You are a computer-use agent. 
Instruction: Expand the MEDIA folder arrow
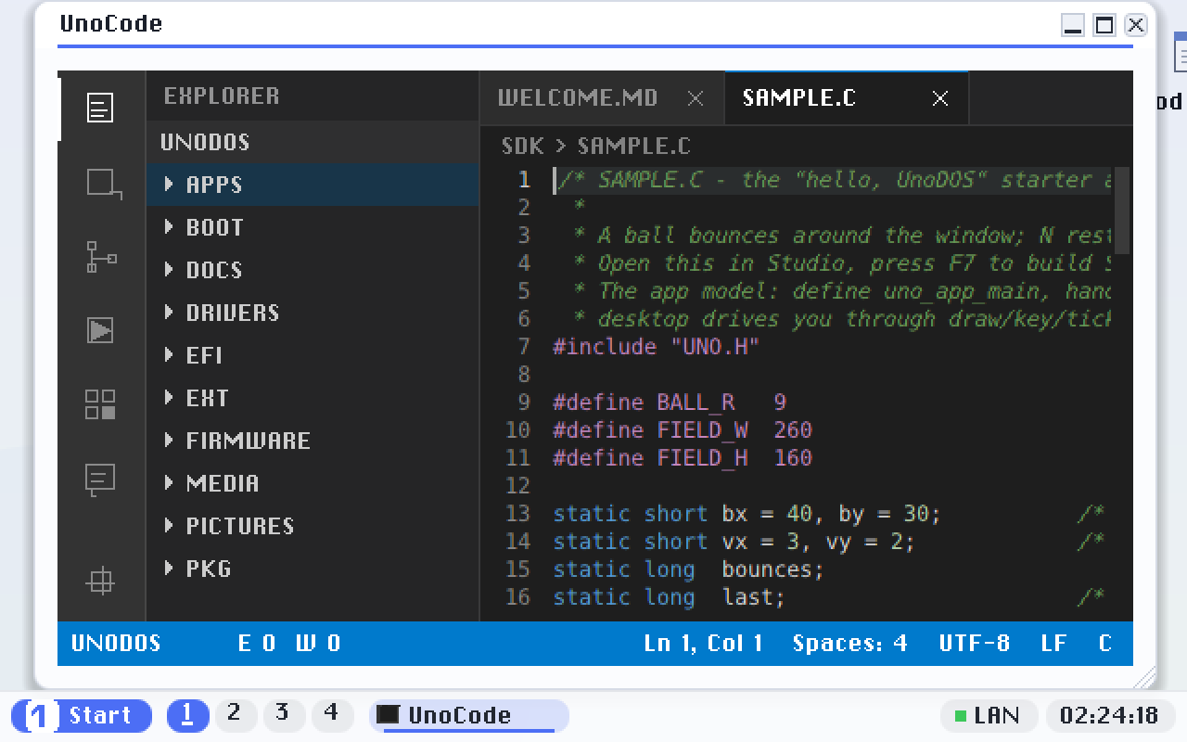click(x=169, y=482)
